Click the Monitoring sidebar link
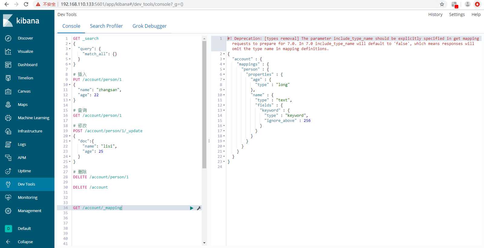Image resolution: width=484 pixels, height=248 pixels. pos(28,198)
